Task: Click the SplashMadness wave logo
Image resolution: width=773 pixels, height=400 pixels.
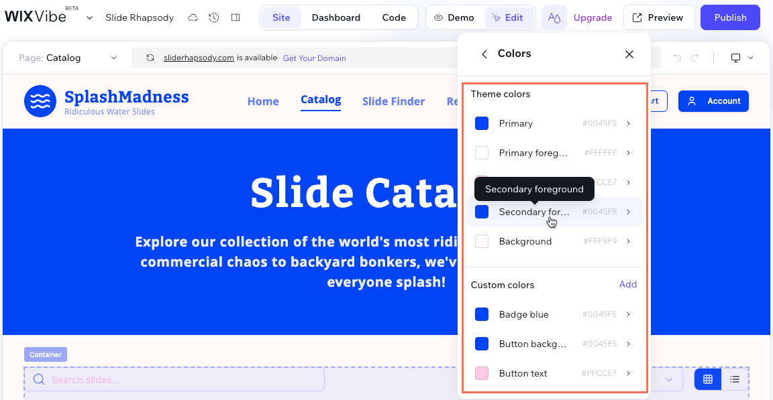Action: click(x=40, y=101)
